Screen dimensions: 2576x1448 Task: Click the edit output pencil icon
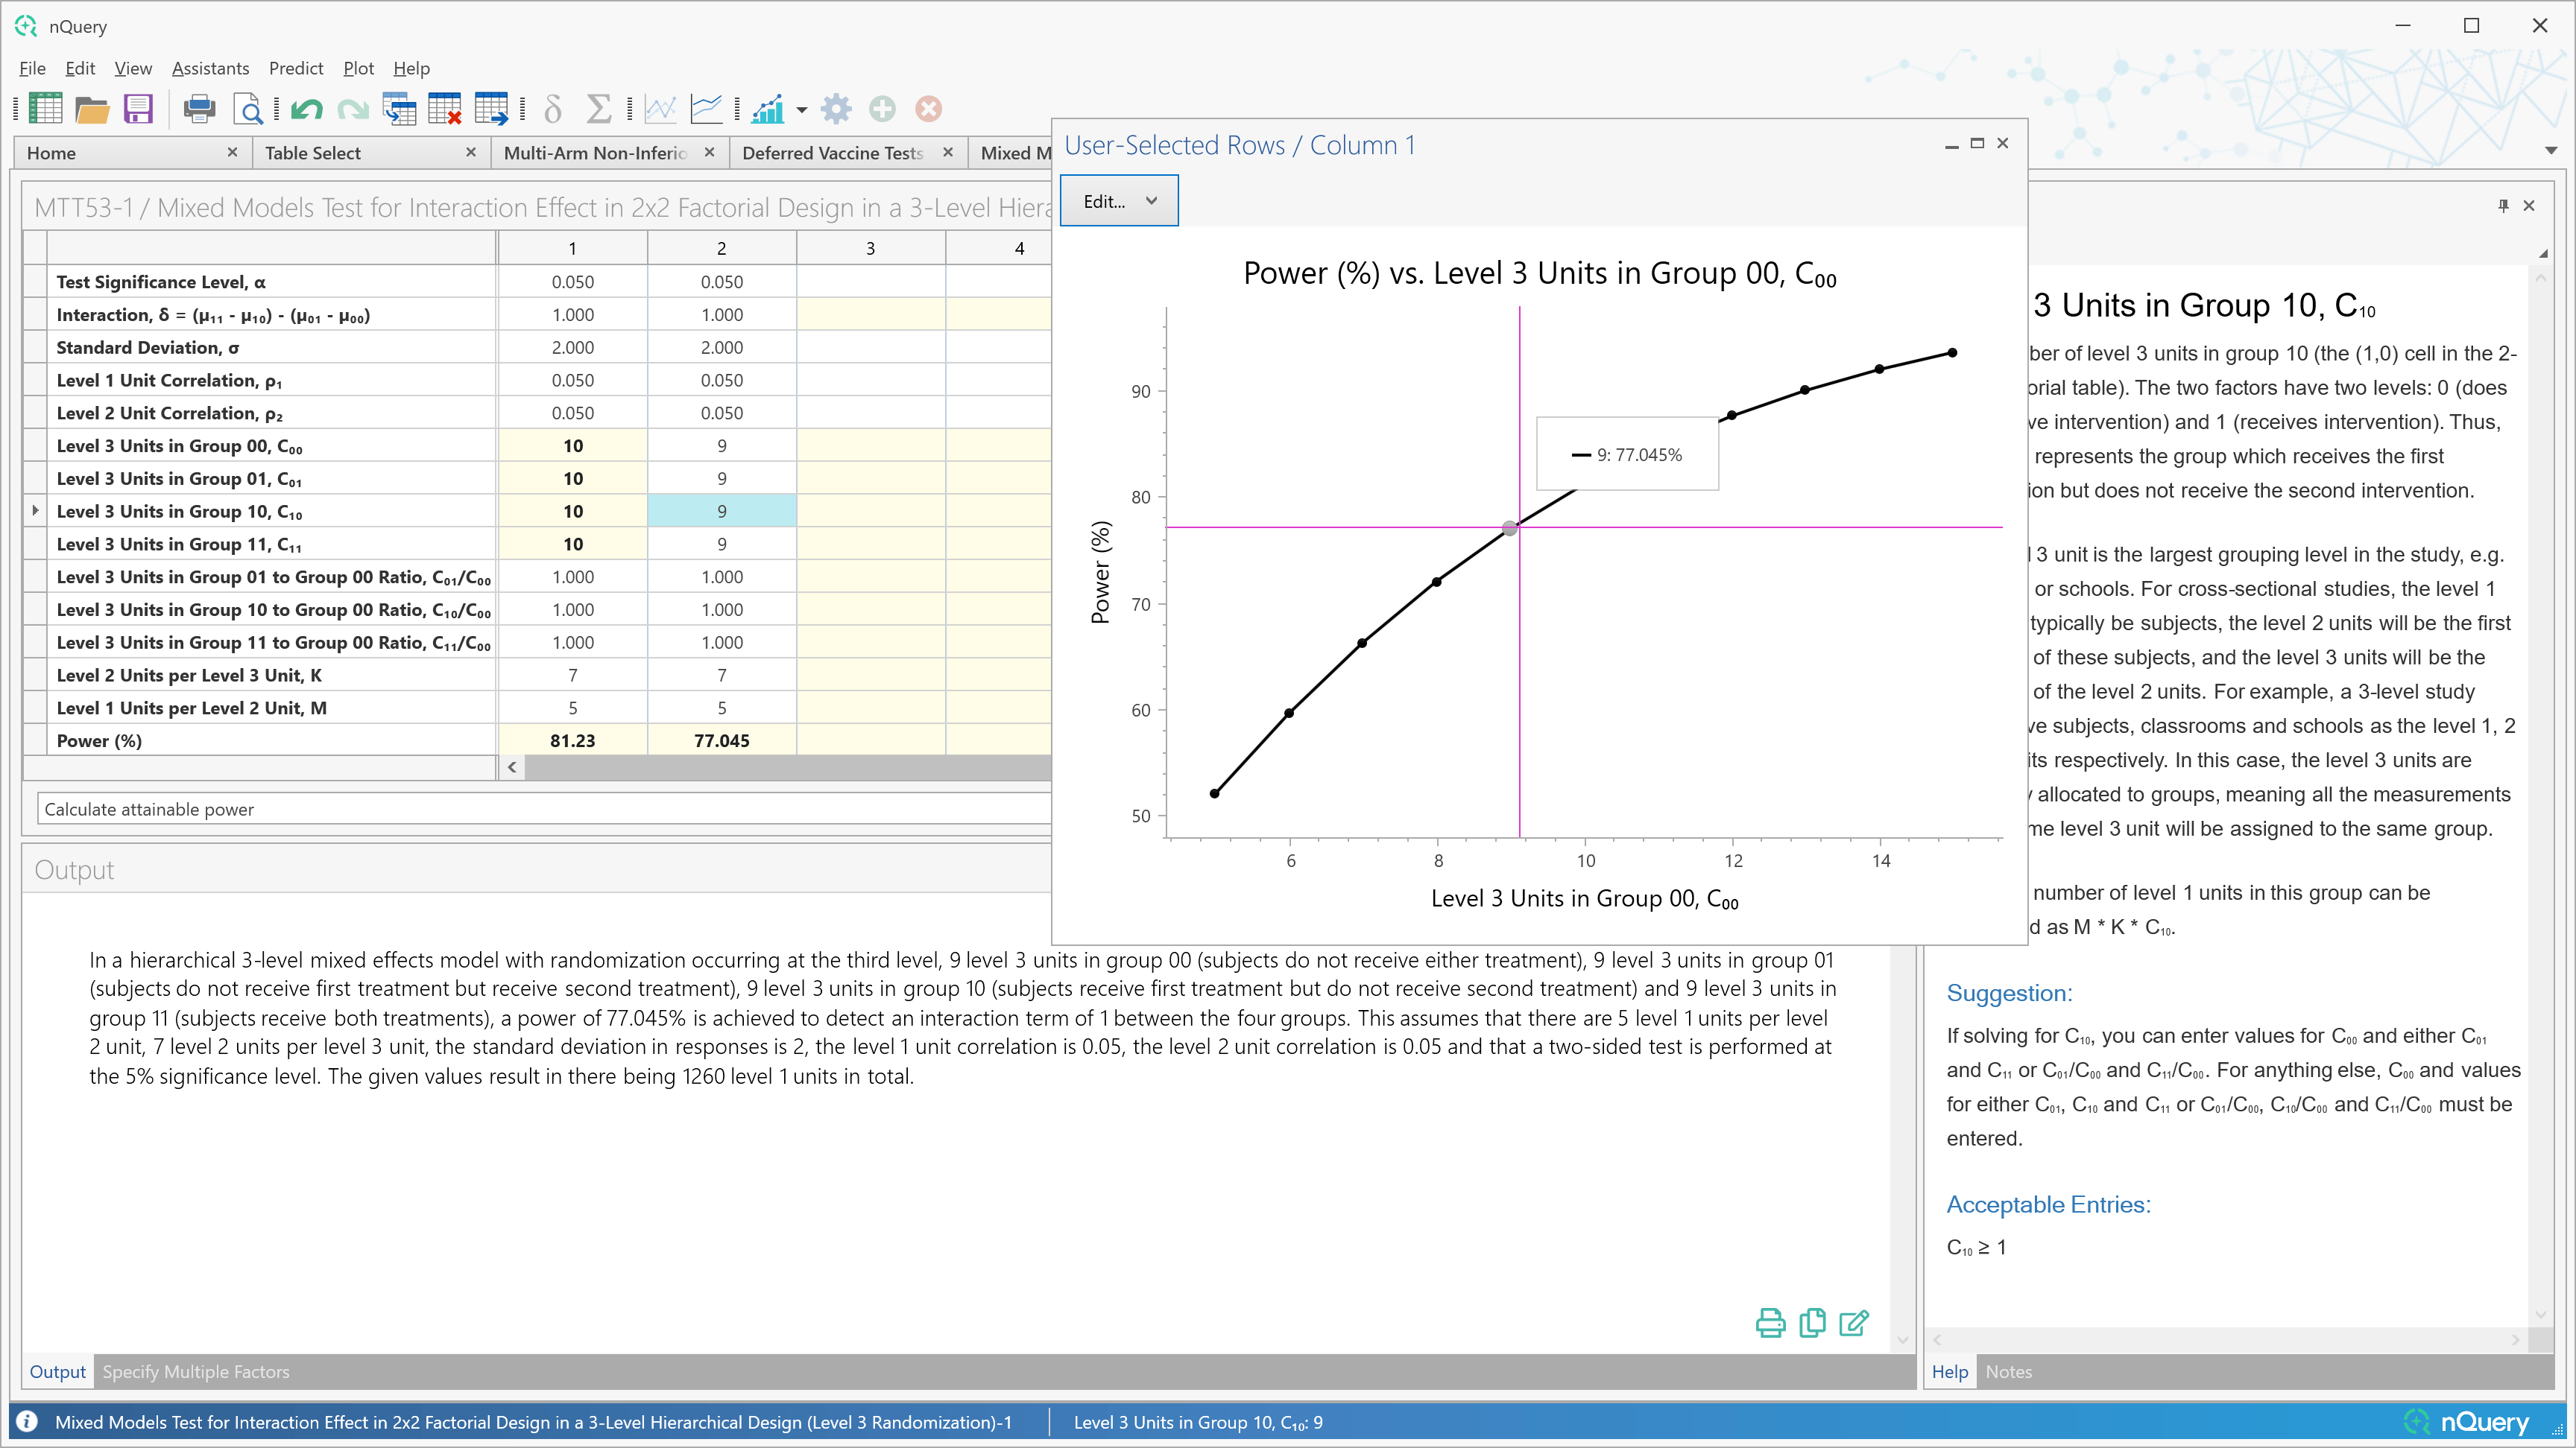(x=1853, y=1323)
